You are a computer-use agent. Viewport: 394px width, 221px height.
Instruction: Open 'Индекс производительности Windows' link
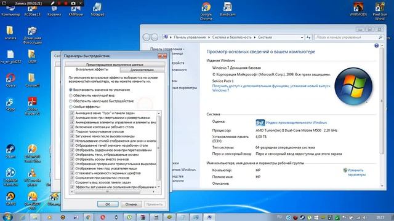coord(296,123)
